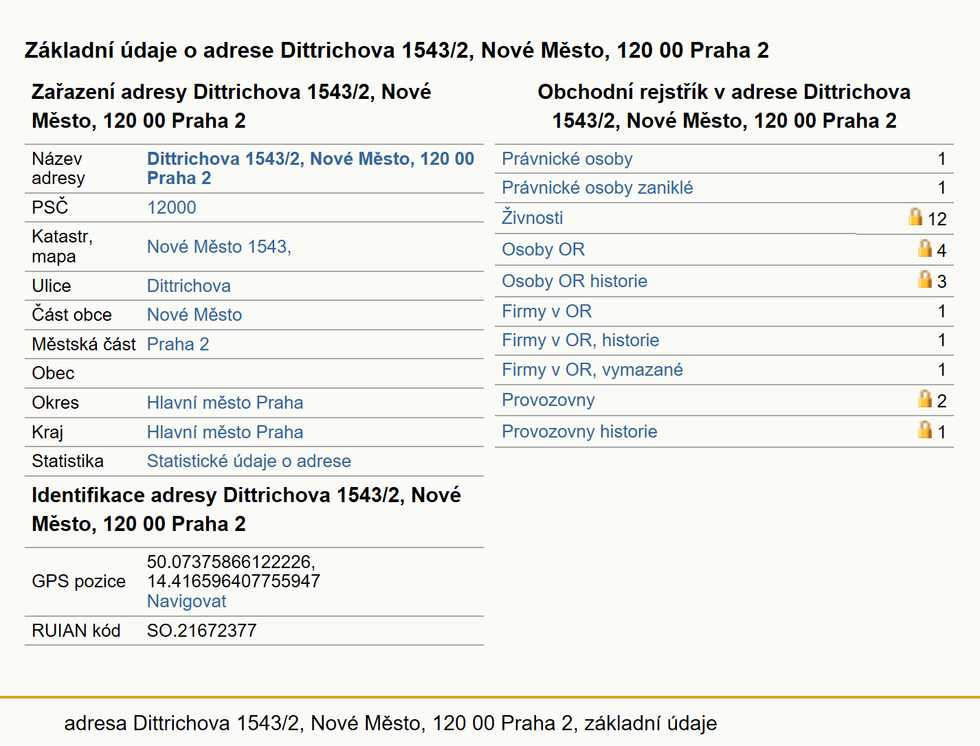The width and height of the screenshot is (980, 746).
Task: Click lock icon in Osoby OR historie row
Action: (925, 279)
